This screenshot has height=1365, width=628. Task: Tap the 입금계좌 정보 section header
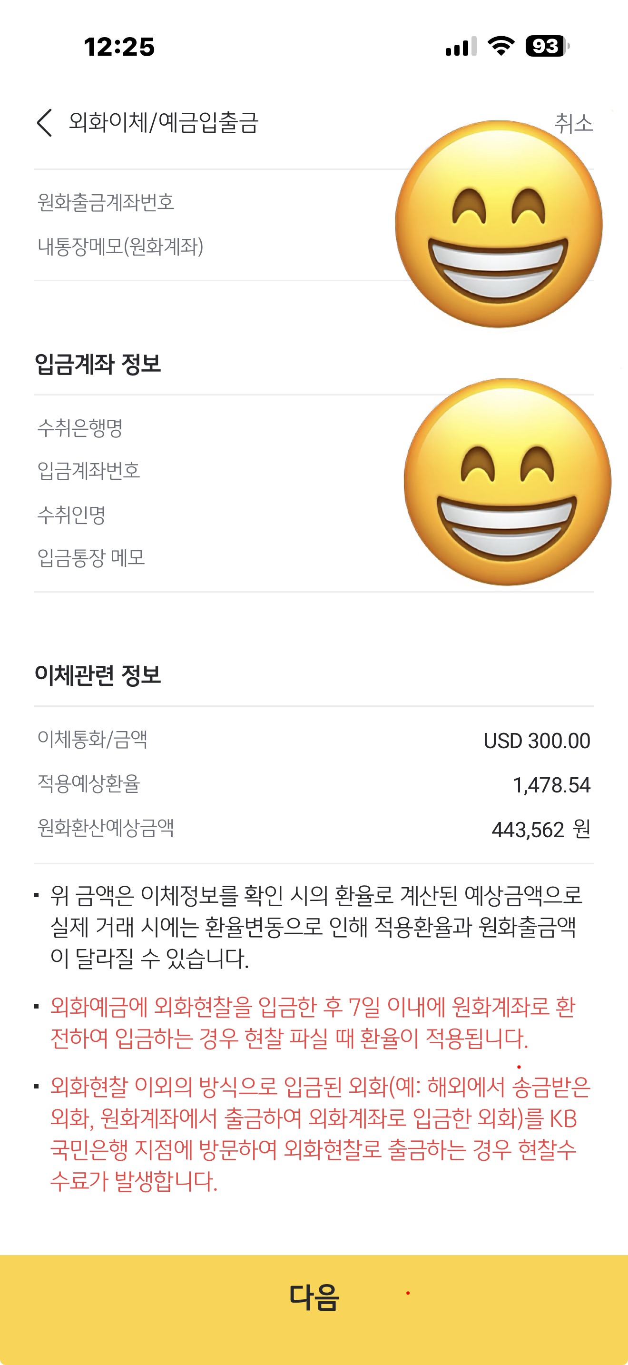point(98,364)
